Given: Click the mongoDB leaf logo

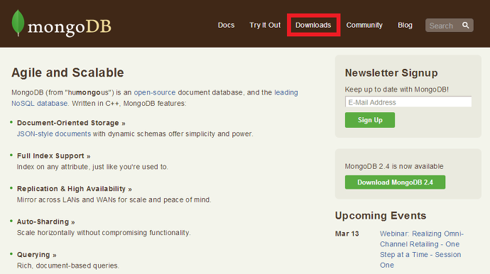Looking at the screenshot, I should coord(18,23).
